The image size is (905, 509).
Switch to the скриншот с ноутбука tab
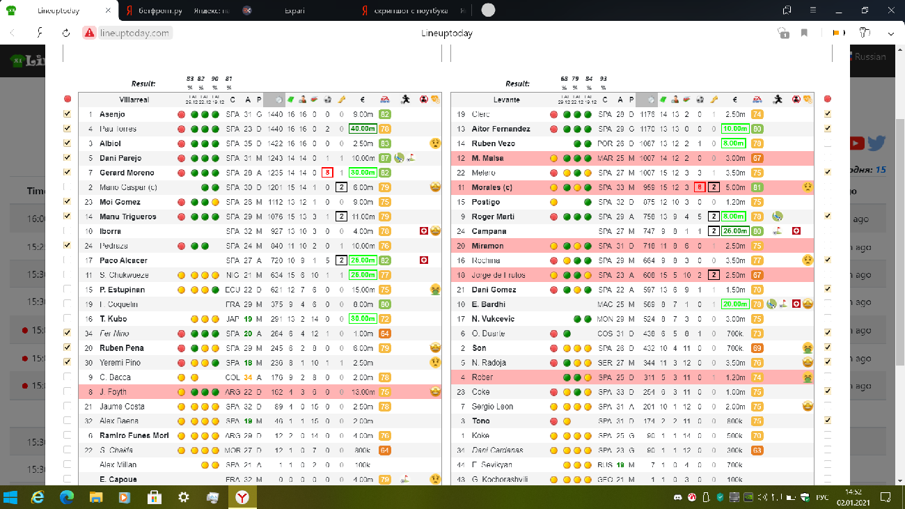[411, 10]
